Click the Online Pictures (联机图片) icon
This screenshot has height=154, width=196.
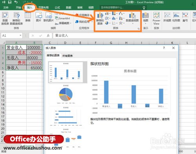coord(49,17)
